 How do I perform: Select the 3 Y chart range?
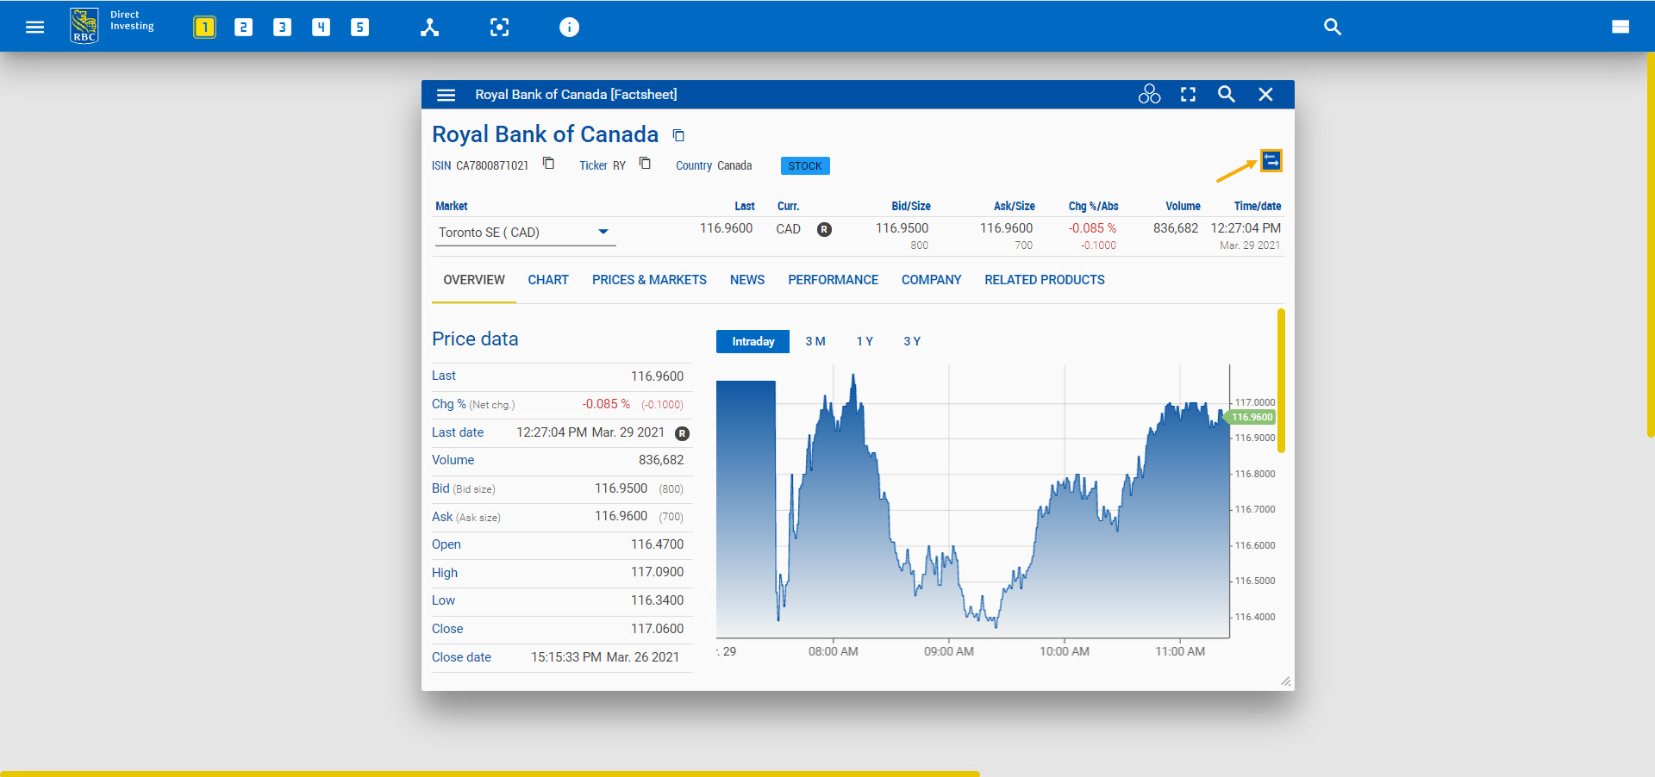click(911, 341)
